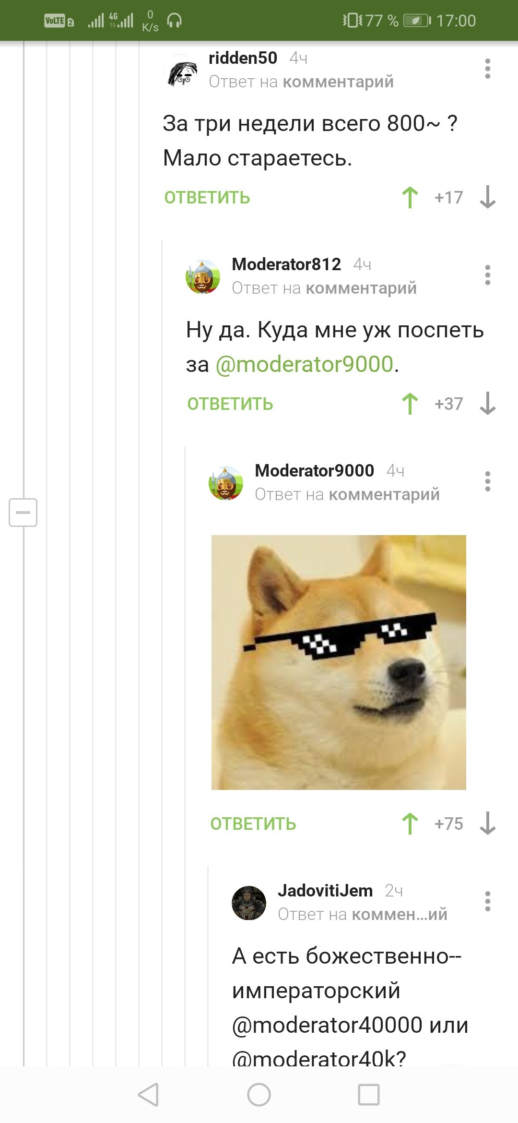Tap the Android back navigation button
518x1123 pixels.
click(148, 1095)
